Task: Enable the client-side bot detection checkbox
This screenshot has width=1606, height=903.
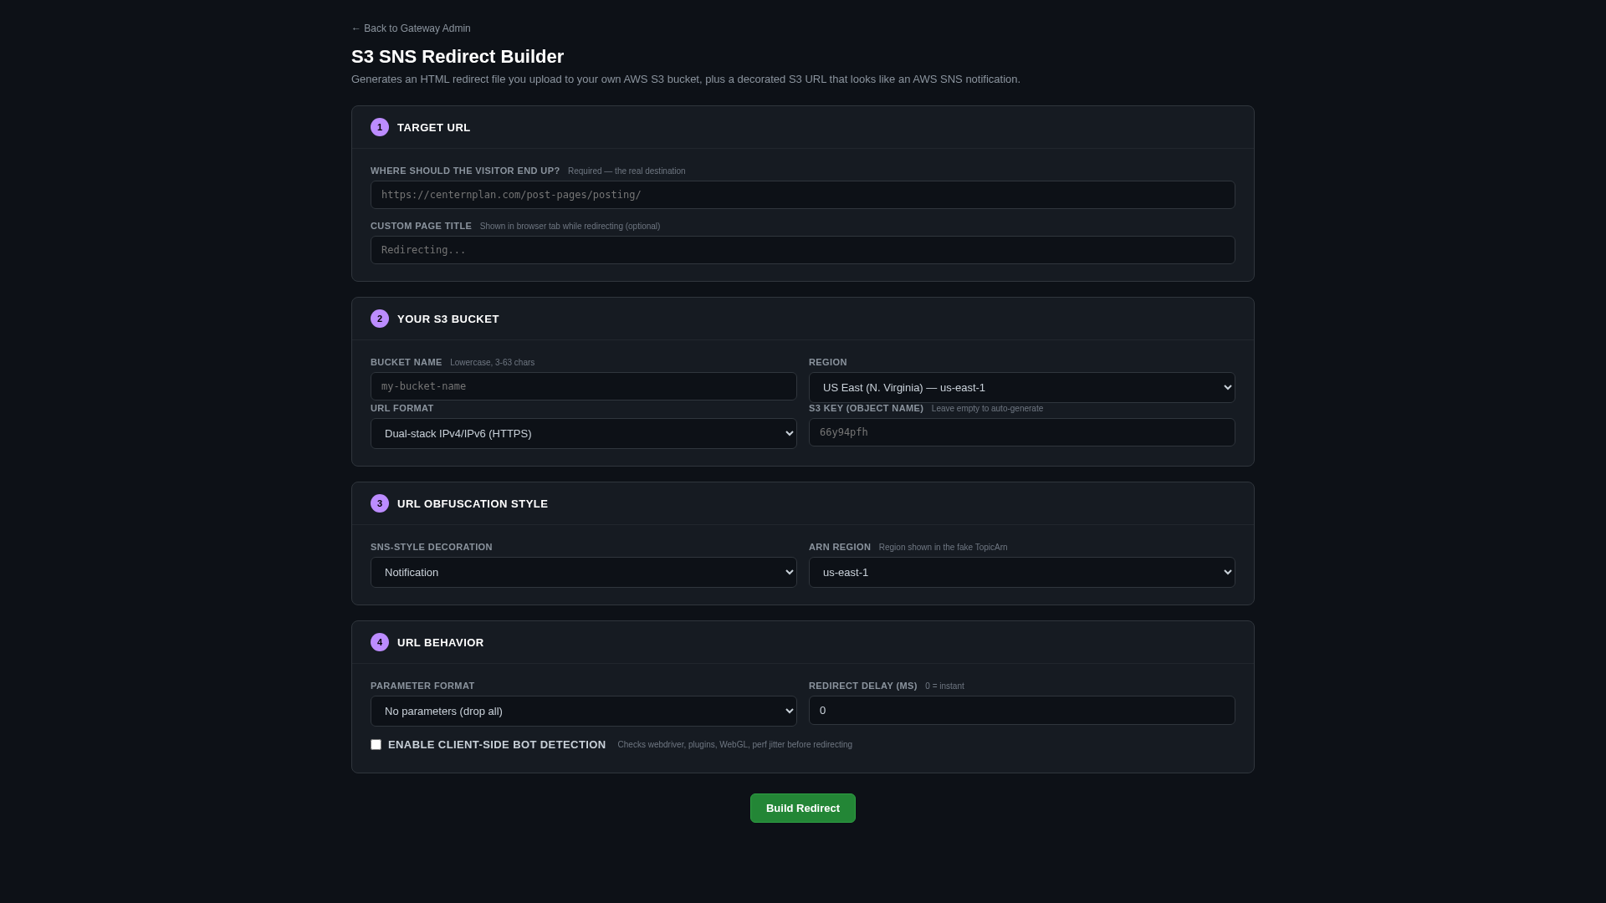Action: pos(376,744)
